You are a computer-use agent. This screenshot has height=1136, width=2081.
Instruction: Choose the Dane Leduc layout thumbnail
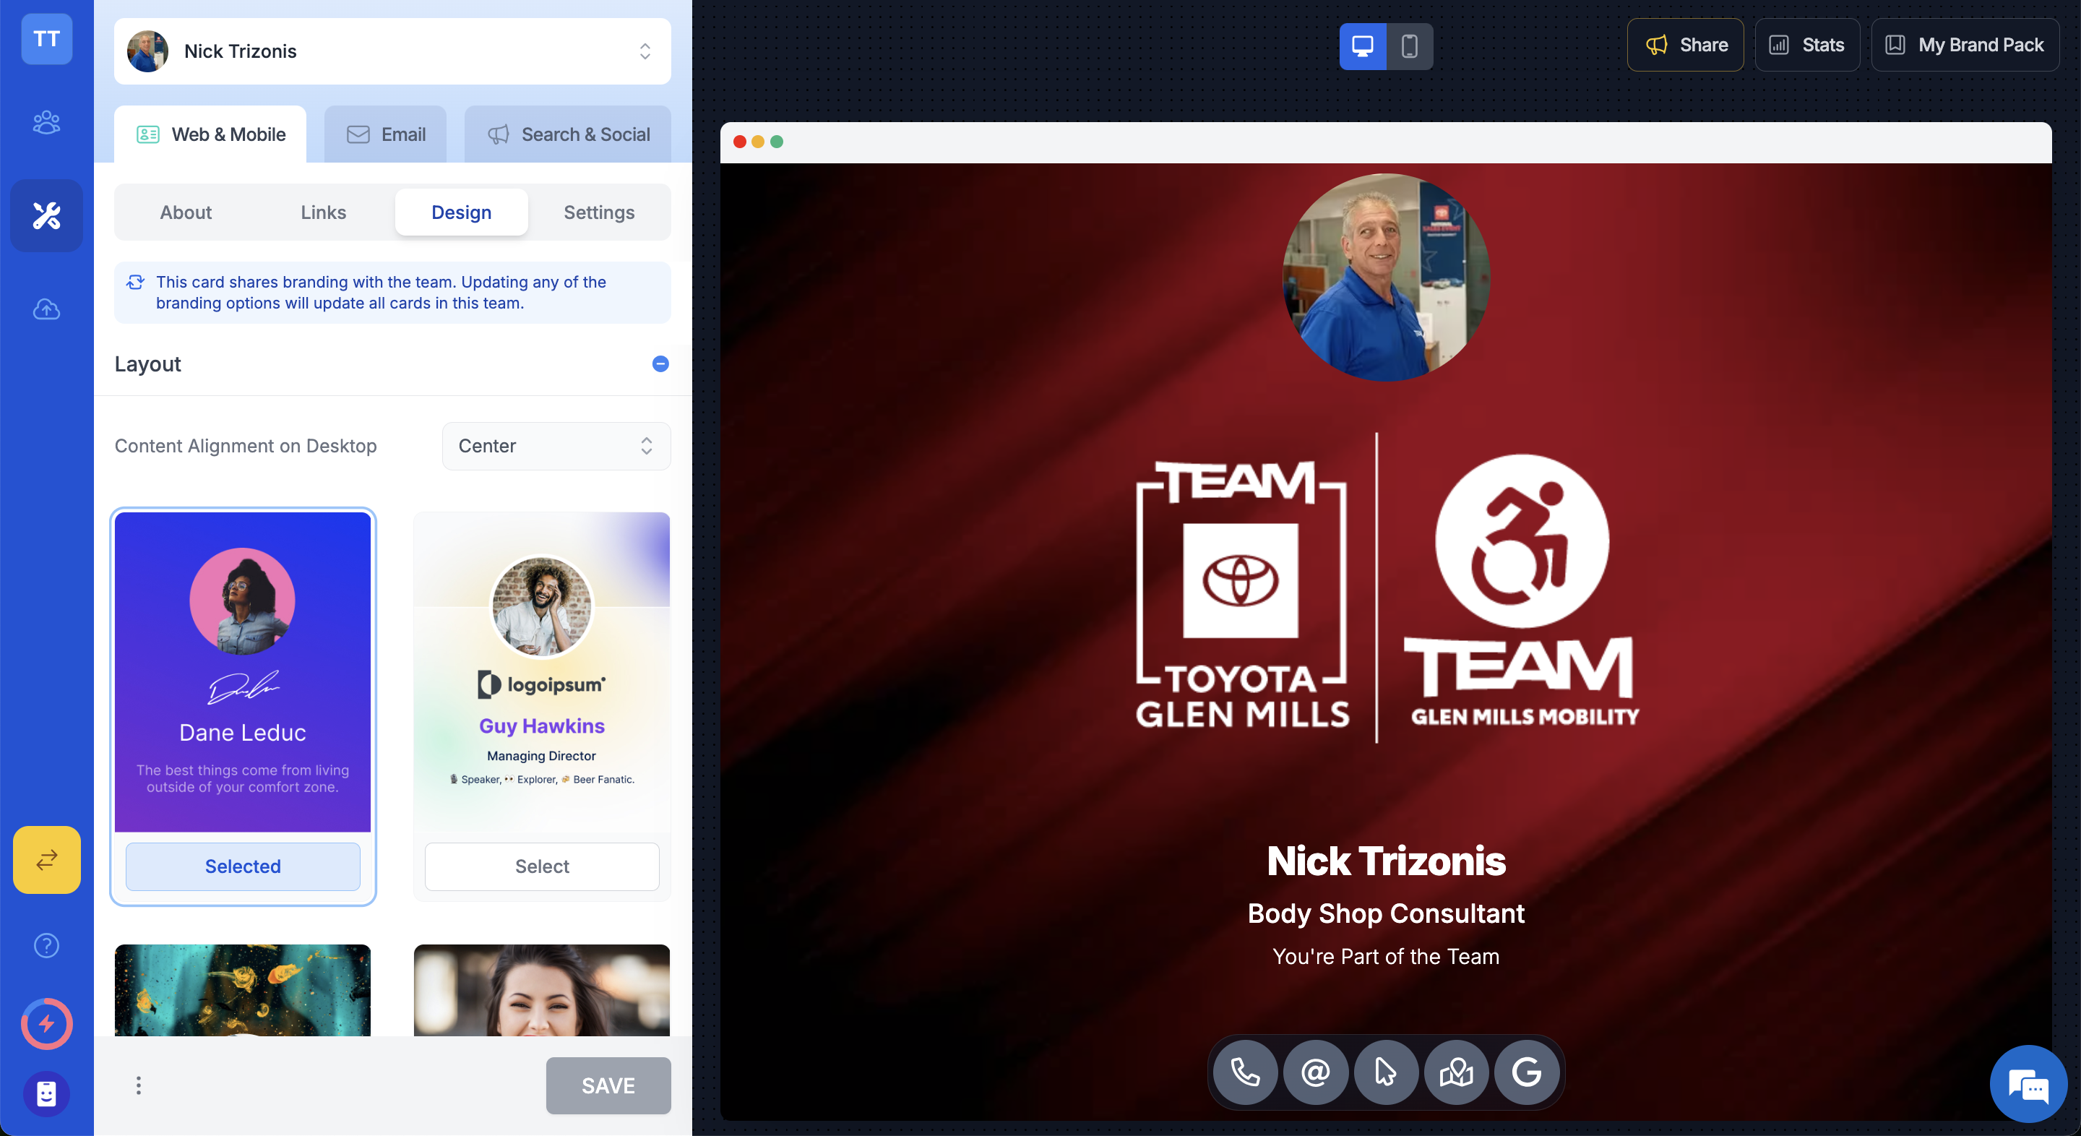tap(242, 672)
